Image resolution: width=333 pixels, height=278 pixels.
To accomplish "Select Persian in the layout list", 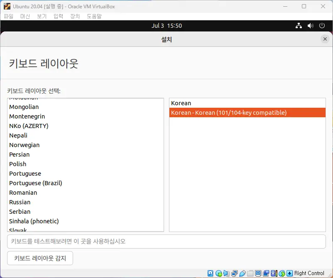I will [86, 155].
